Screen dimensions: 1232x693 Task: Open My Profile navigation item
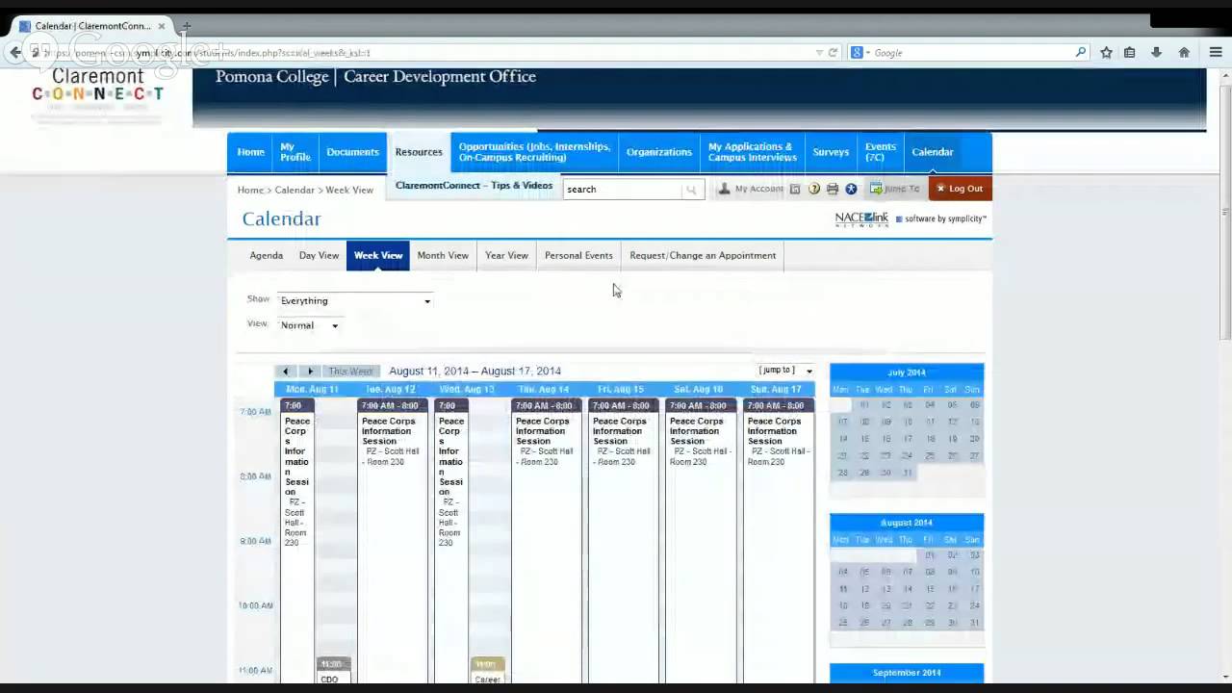pos(295,152)
